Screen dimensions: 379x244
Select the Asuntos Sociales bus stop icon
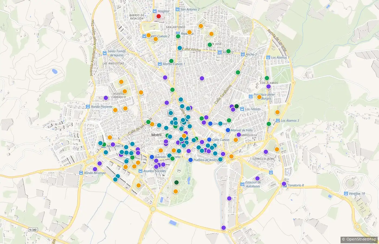coord(140,171)
